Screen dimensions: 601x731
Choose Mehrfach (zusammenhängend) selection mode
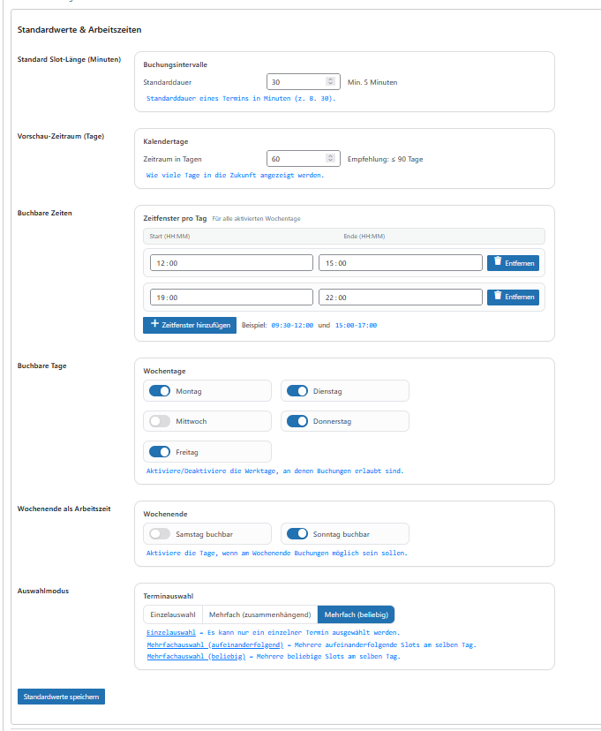click(x=259, y=614)
